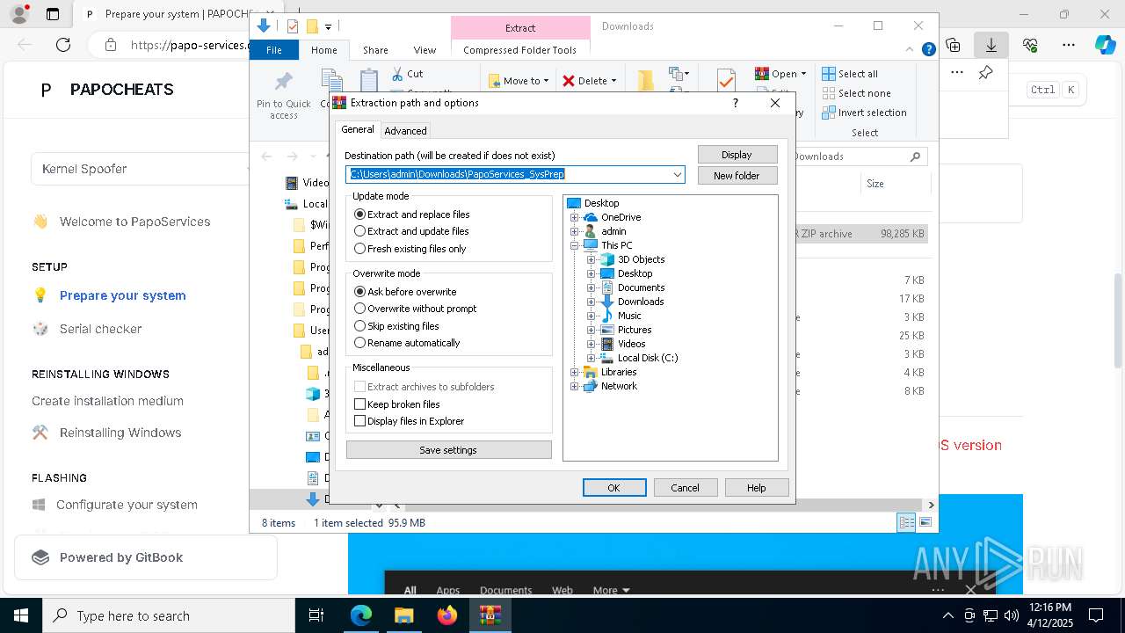Open Share tab in Explorer ribbon
1125x633 pixels.
tap(375, 50)
